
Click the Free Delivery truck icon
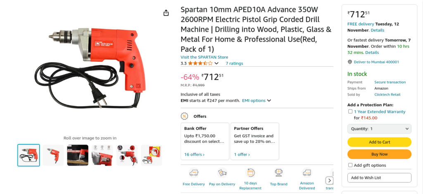pos(194,173)
